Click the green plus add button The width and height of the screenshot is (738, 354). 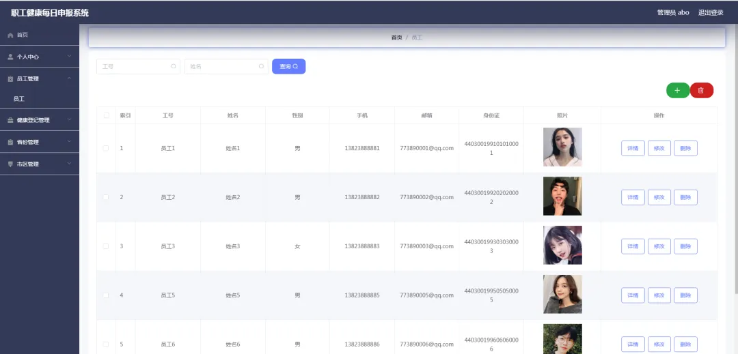point(678,90)
